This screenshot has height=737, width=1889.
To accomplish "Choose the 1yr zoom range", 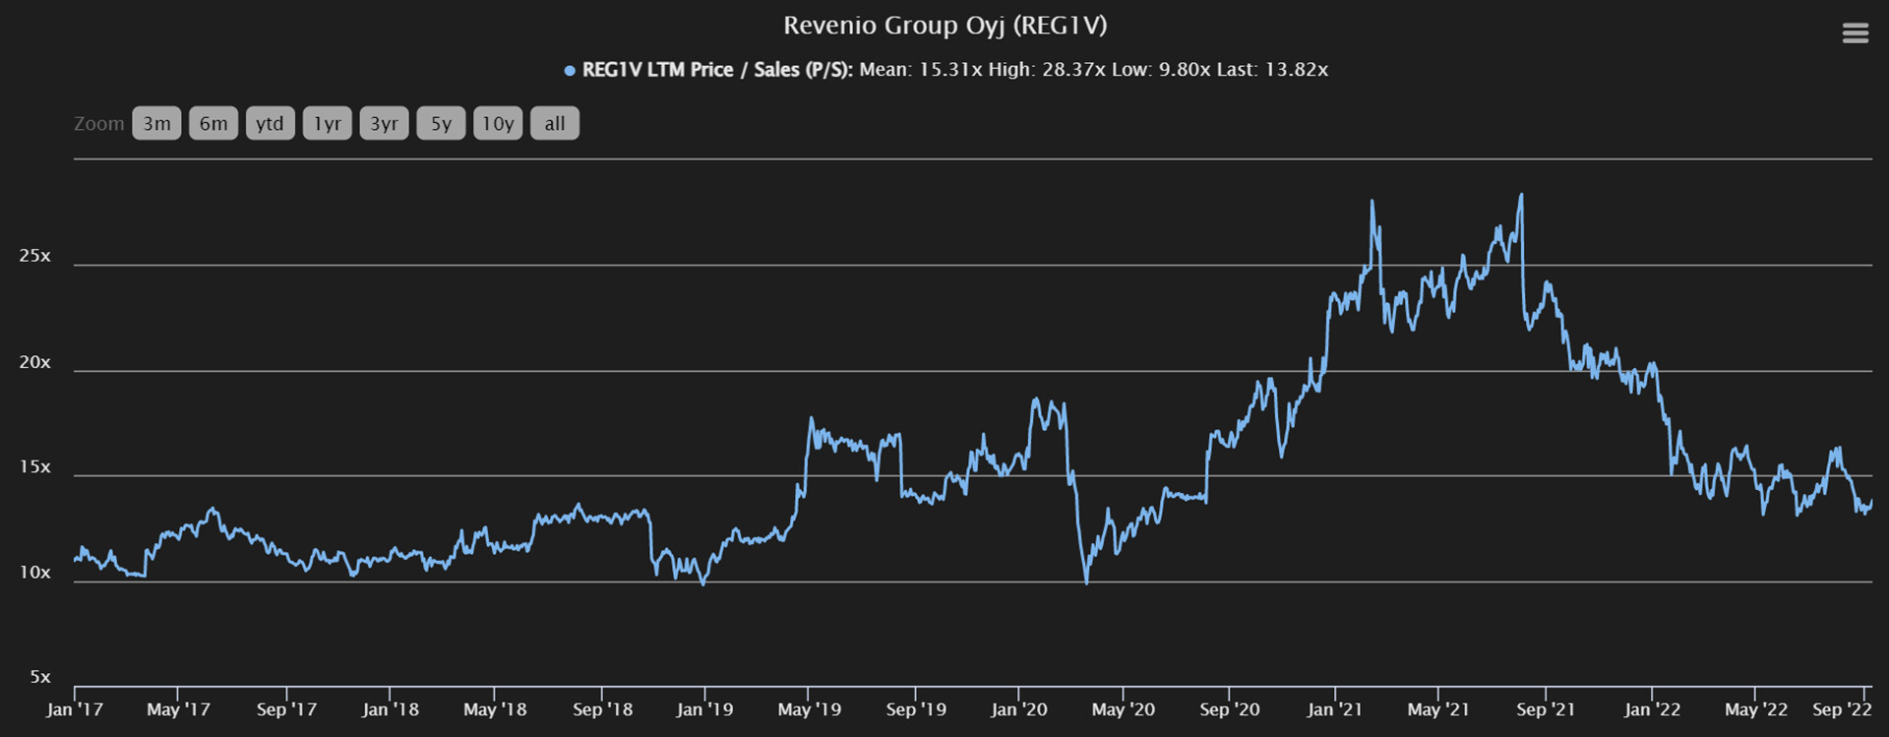I will (x=327, y=124).
